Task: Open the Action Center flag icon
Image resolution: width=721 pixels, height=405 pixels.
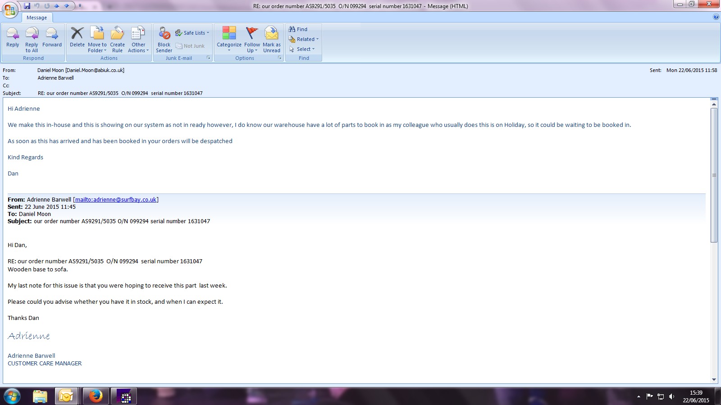Action: coord(649,396)
